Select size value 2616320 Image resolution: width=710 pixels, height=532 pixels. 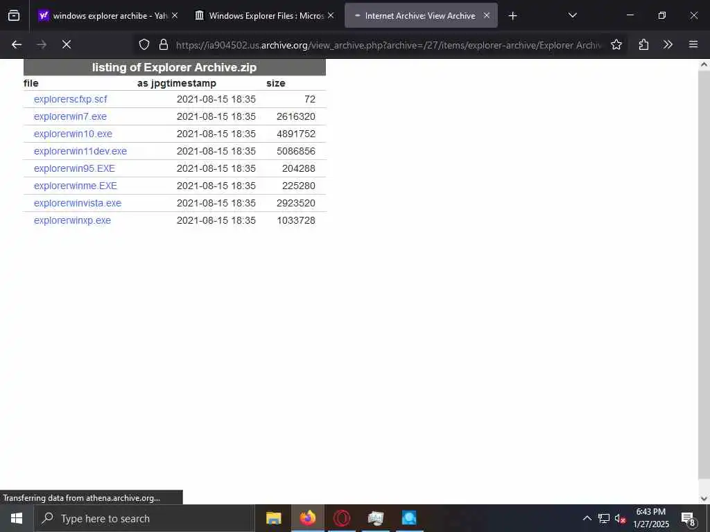pyautogui.click(x=295, y=116)
